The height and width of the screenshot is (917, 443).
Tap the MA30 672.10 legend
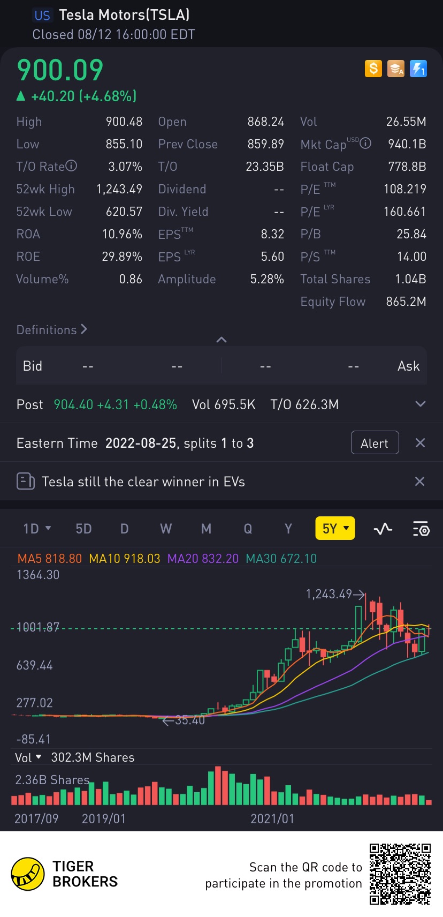coord(281,559)
